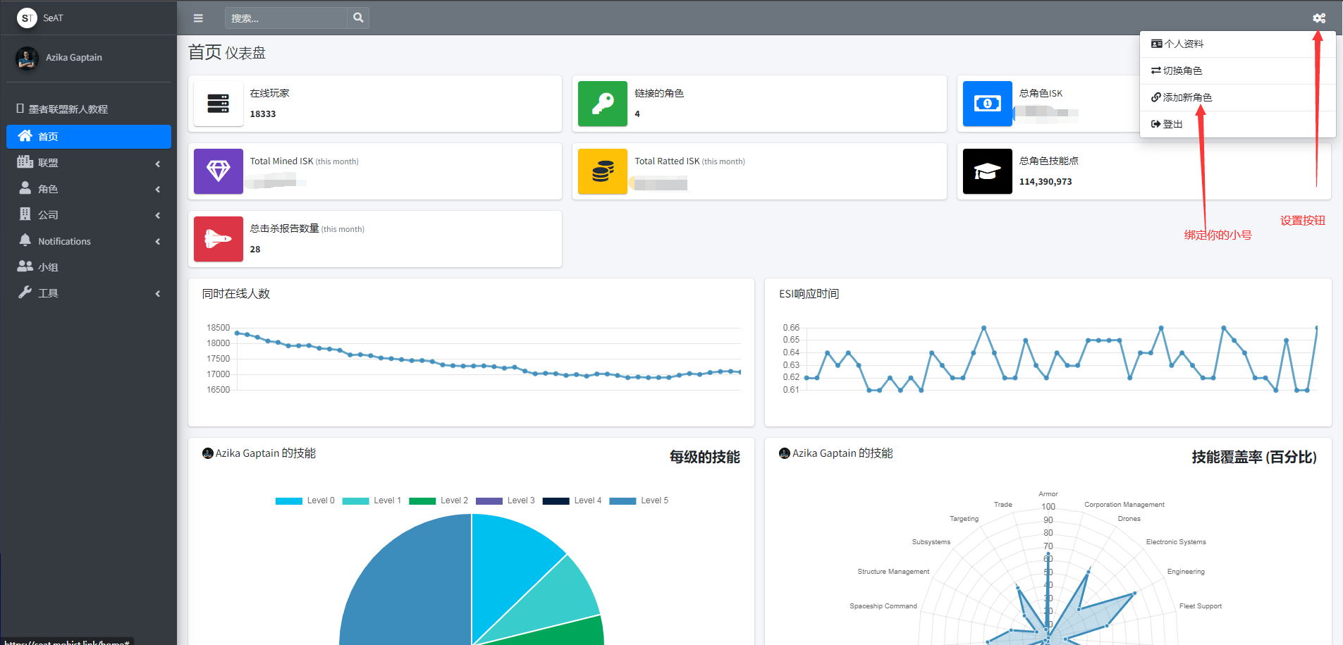Click the red shuttle killmails icon
The width and height of the screenshot is (1343, 645).
tap(219, 239)
